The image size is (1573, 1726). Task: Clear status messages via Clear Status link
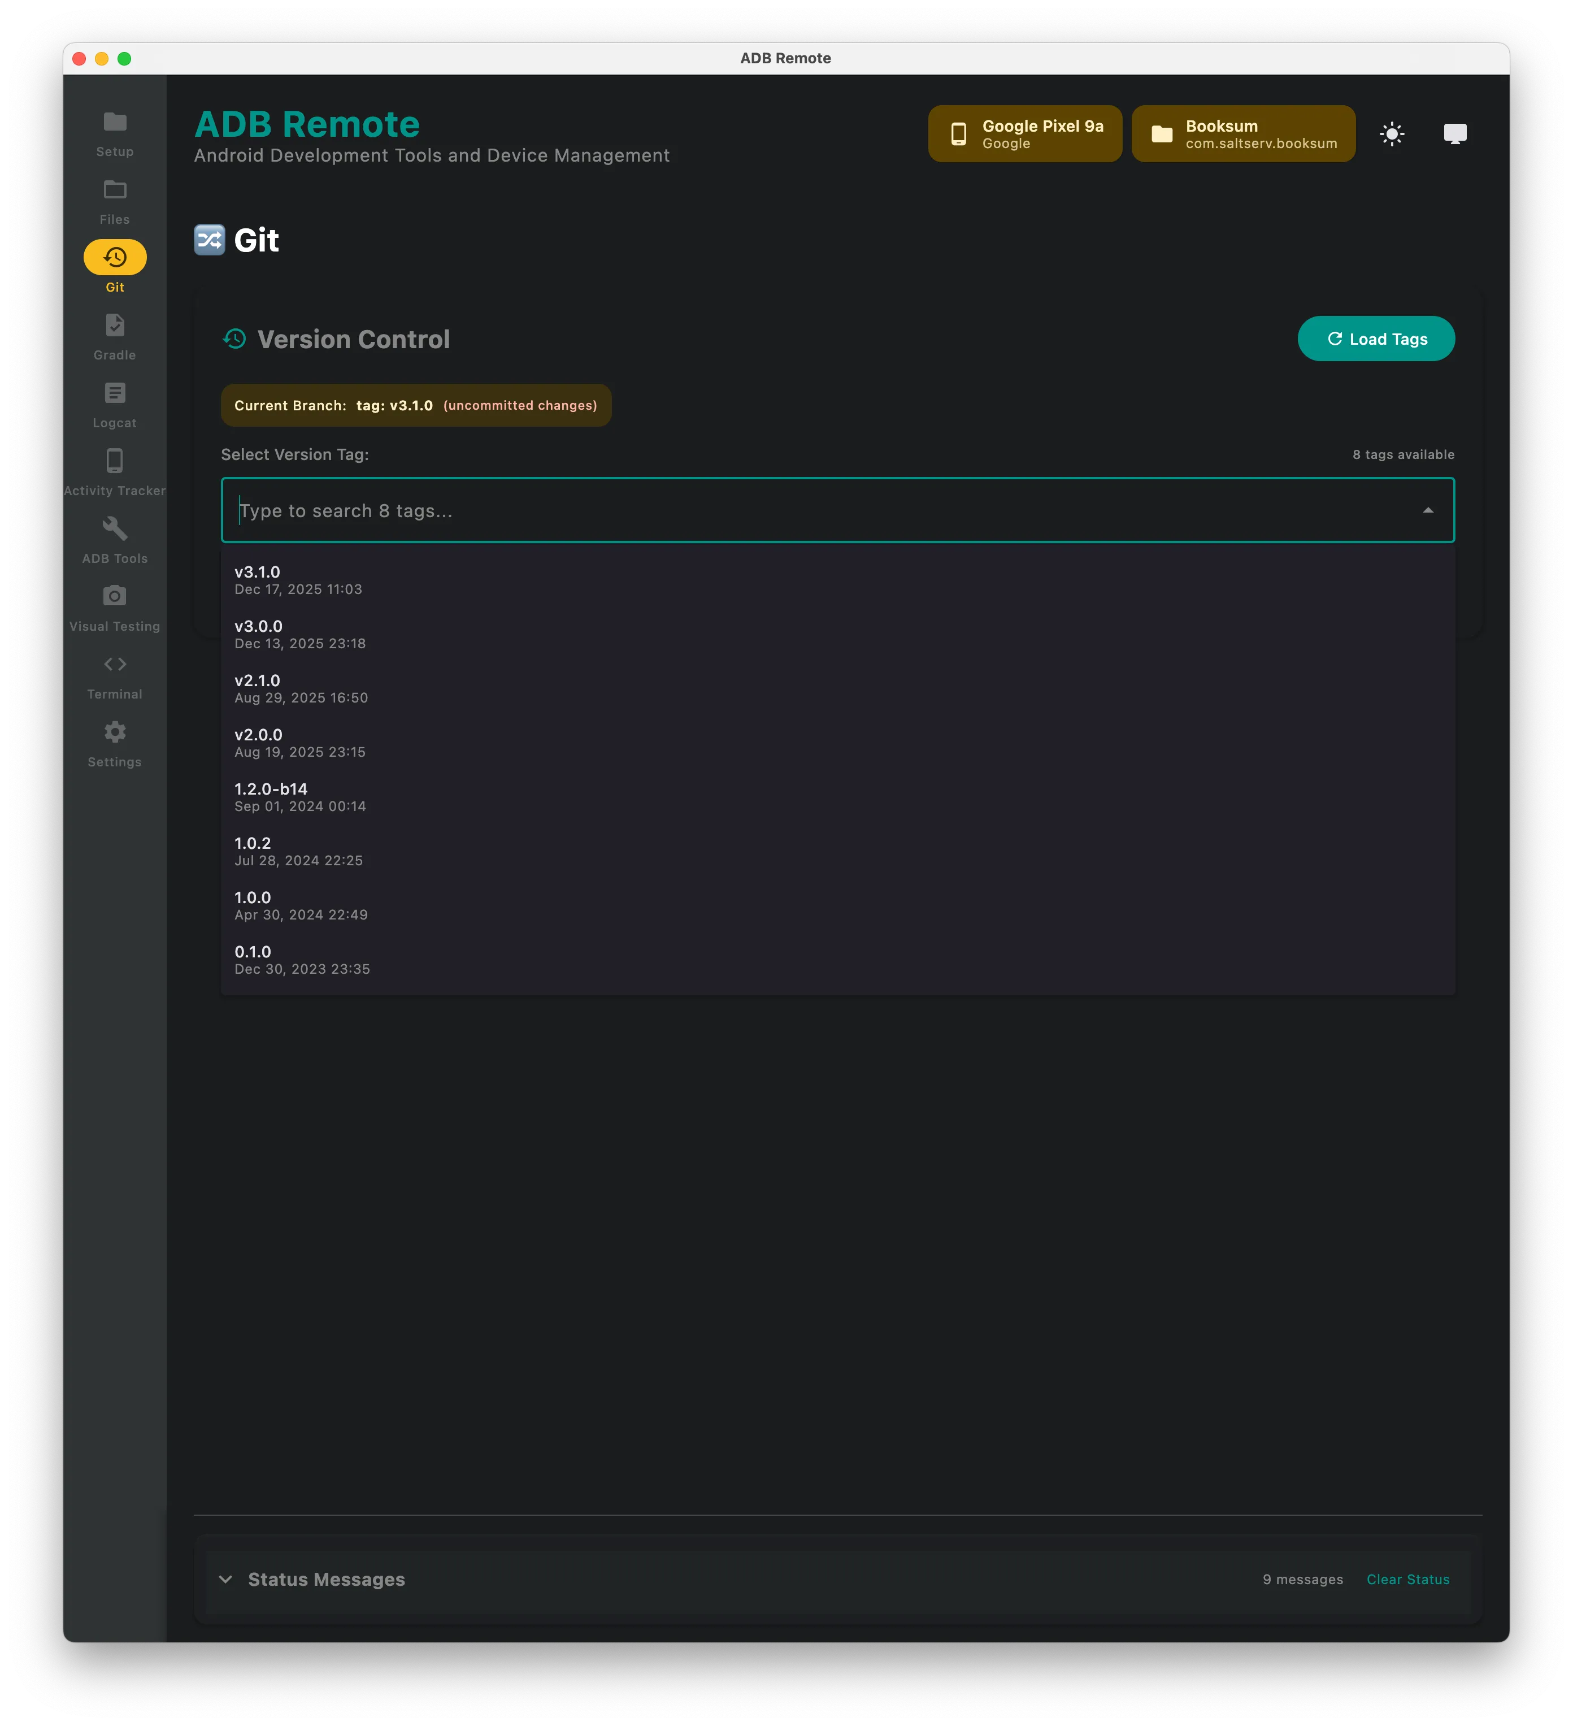(x=1408, y=1580)
